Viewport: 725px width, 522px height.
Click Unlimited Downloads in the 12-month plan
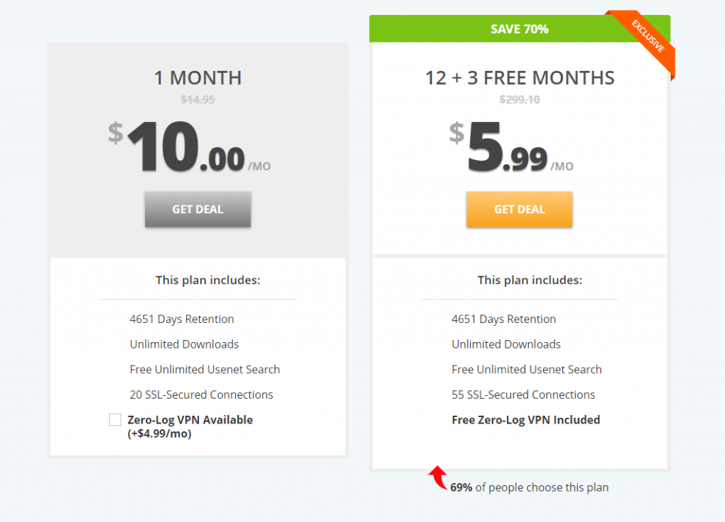pyautogui.click(x=506, y=344)
